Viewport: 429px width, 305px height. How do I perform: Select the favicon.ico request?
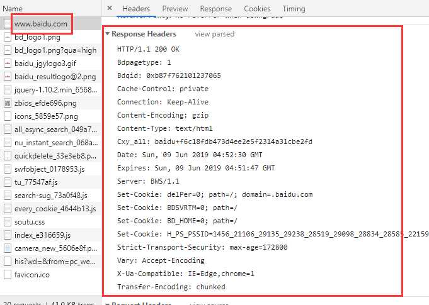[x=31, y=275]
